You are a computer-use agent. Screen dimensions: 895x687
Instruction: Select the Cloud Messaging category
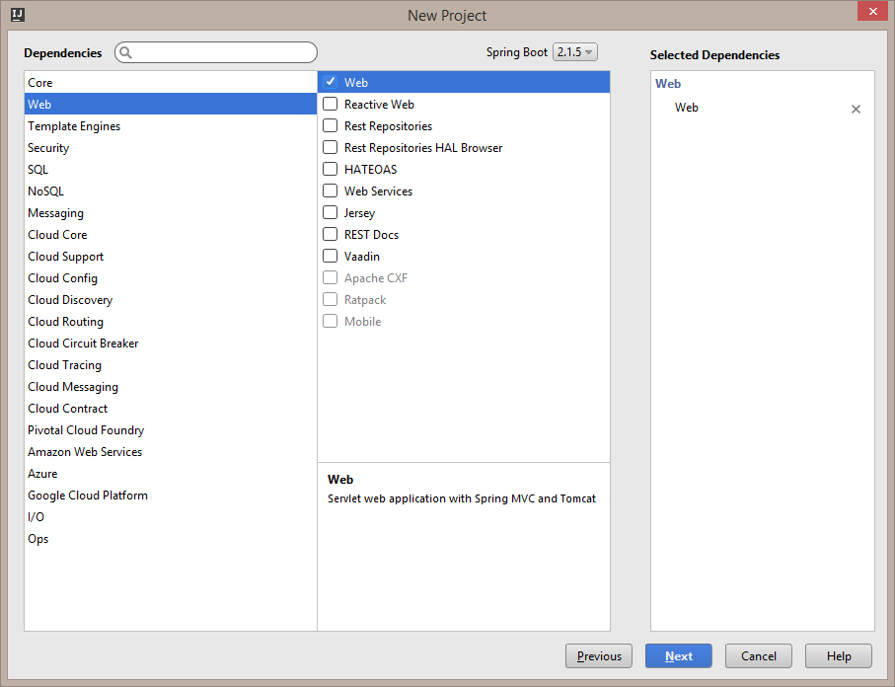point(171,386)
